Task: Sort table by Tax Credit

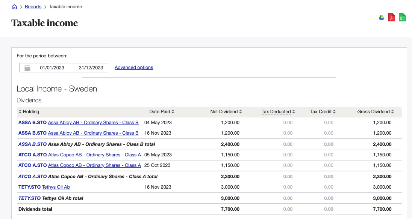Action: (323, 112)
